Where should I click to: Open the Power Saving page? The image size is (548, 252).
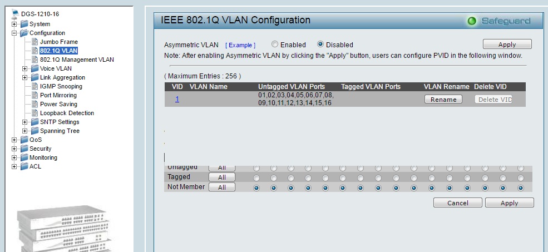click(59, 104)
